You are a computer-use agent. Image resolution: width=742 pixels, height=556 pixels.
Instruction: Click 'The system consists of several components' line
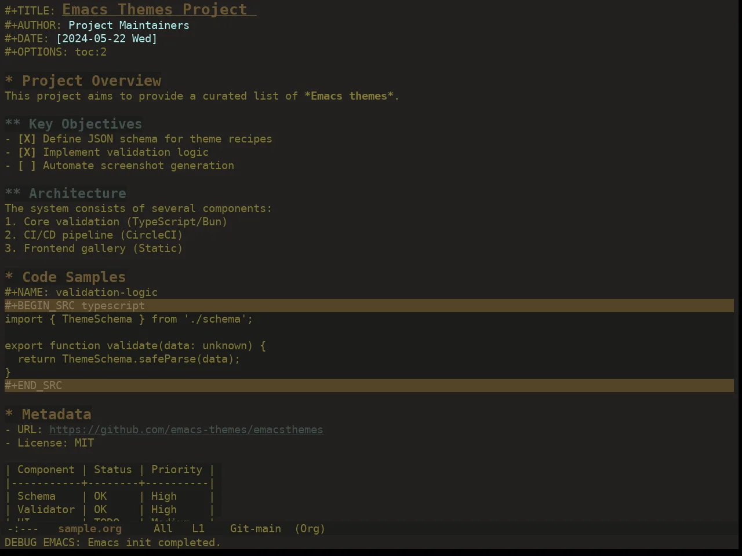(x=138, y=209)
